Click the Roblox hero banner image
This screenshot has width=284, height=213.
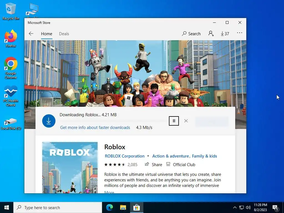pyautogui.click(x=135, y=73)
